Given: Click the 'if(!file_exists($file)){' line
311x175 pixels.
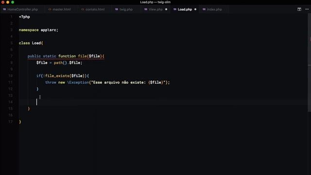Looking at the screenshot, I should [63, 76].
